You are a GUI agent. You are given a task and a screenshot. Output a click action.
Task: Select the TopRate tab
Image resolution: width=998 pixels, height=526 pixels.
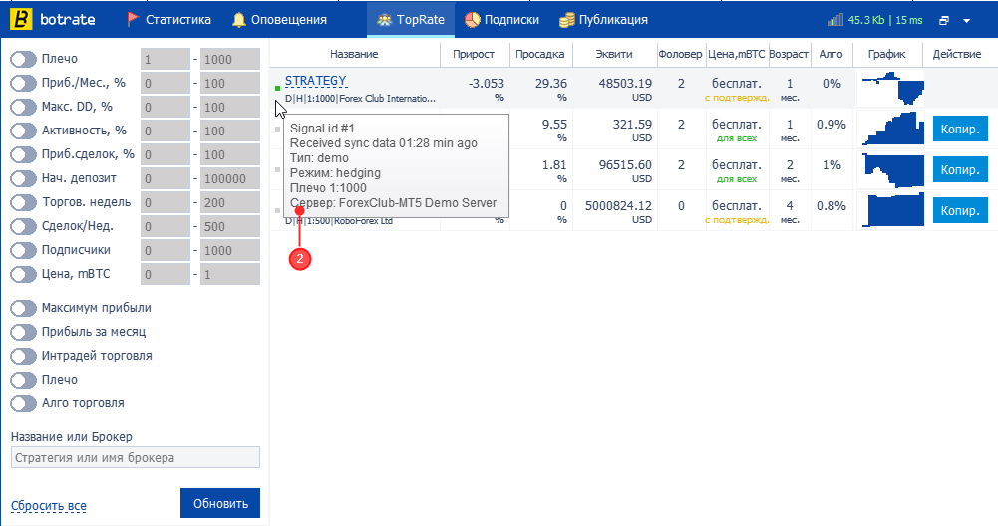pos(411,20)
